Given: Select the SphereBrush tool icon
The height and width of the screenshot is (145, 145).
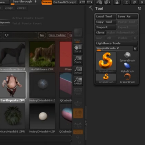Looking at the screenshot, I should 127,57.
